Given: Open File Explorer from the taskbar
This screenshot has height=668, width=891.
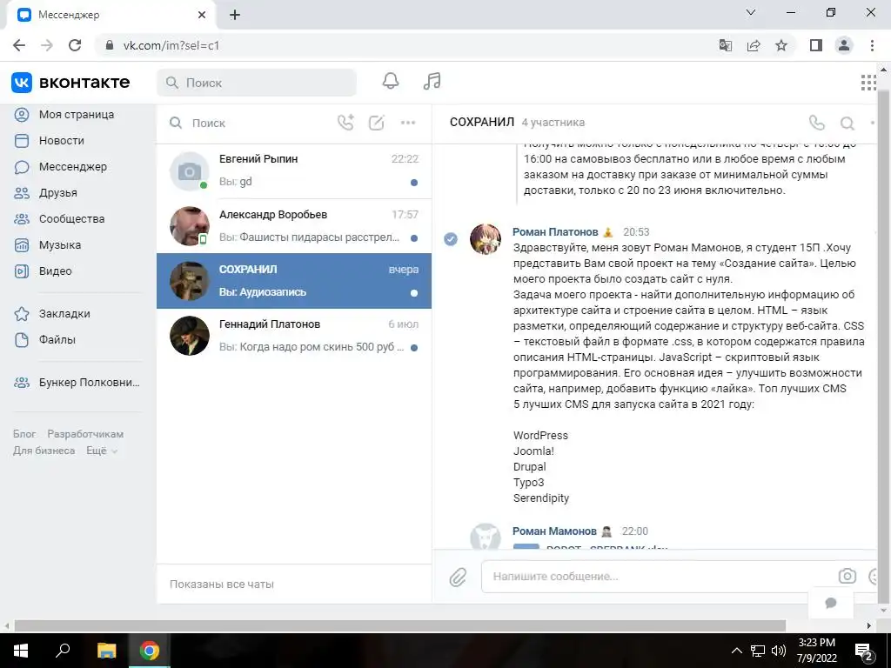Looking at the screenshot, I should 106,651.
